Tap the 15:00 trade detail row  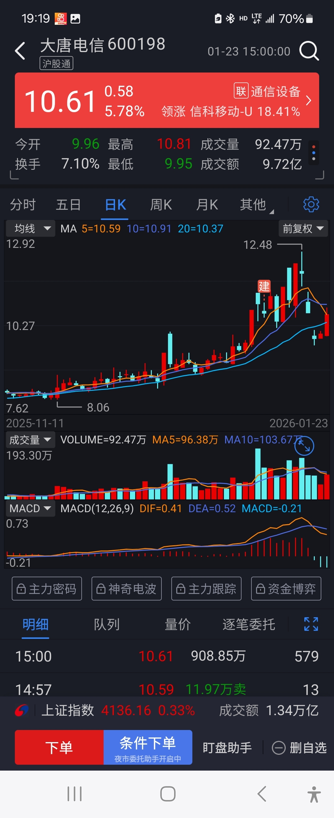(167, 656)
